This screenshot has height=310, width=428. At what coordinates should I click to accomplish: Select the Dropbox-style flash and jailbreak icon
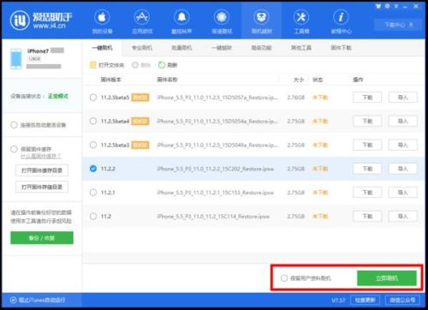261,17
